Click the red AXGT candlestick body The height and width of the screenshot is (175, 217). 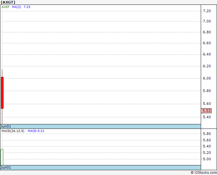click(x=2, y=93)
